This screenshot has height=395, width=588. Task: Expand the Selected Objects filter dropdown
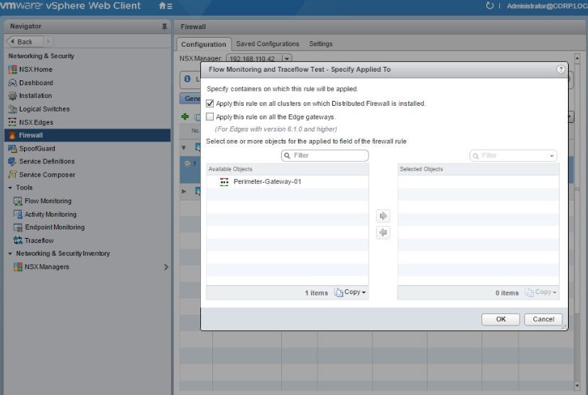(552, 156)
